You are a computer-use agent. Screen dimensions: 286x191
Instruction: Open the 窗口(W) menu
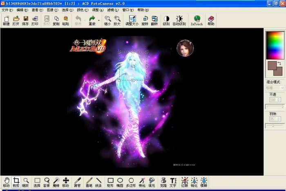[128, 10]
